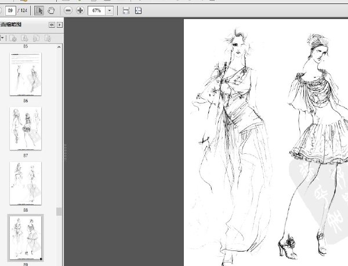Zoom in with the plus button
This screenshot has height=266, width=348.
point(80,10)
